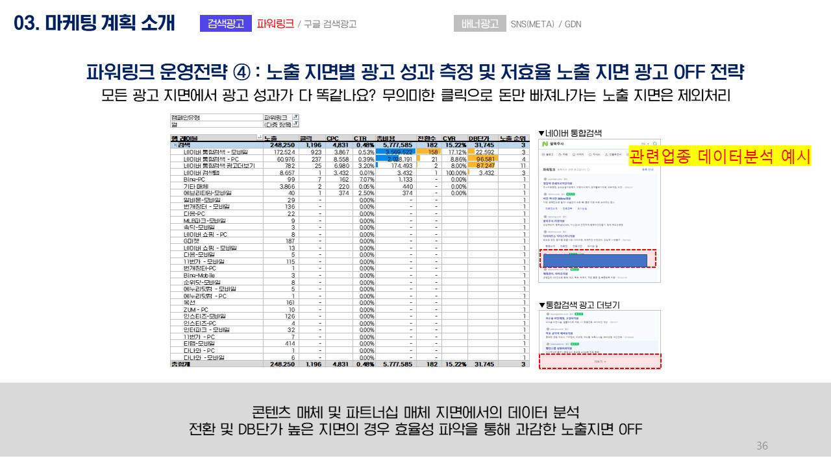Click the orange DB단가 bar showing 96,581
Viewport: 831px width, 467px height.
(482, 159)
